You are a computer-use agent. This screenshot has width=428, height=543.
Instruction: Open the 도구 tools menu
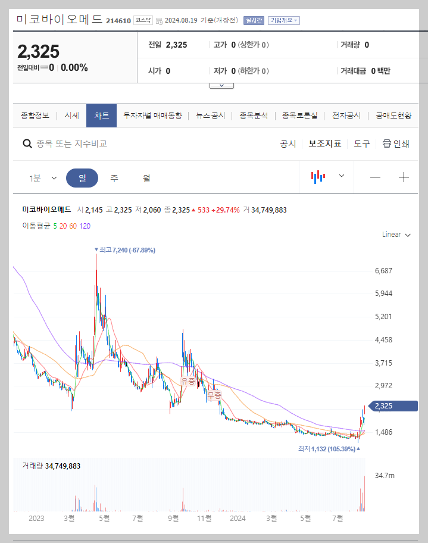click(361, 143)
